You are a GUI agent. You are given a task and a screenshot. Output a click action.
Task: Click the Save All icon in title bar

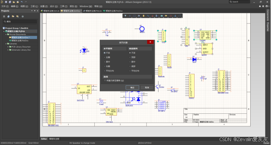tap(10, 2)
